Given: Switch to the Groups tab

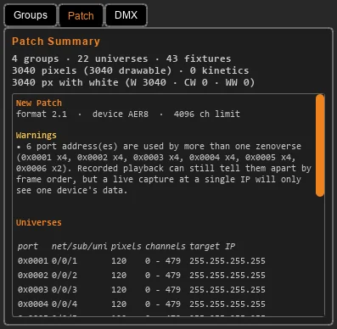Looking at the screenshot, I should coord(31,15).
